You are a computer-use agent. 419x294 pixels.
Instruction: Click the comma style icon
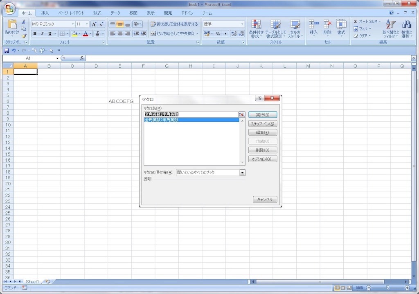point(225,33)
